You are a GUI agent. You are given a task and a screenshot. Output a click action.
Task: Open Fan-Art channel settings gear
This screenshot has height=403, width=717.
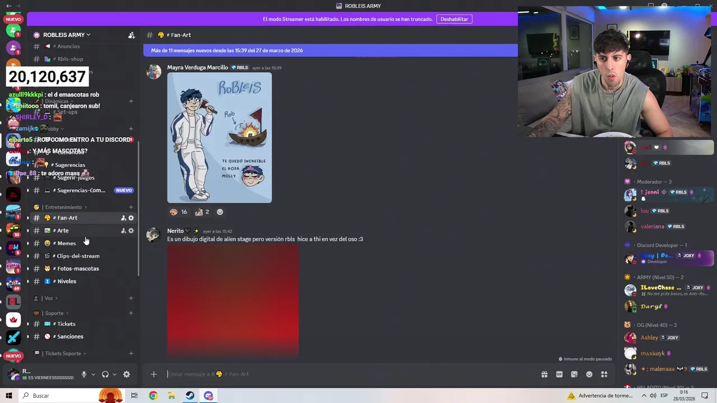tap(131, 218)
